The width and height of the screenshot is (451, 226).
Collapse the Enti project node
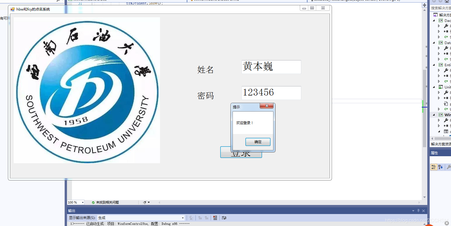(434, 65)
